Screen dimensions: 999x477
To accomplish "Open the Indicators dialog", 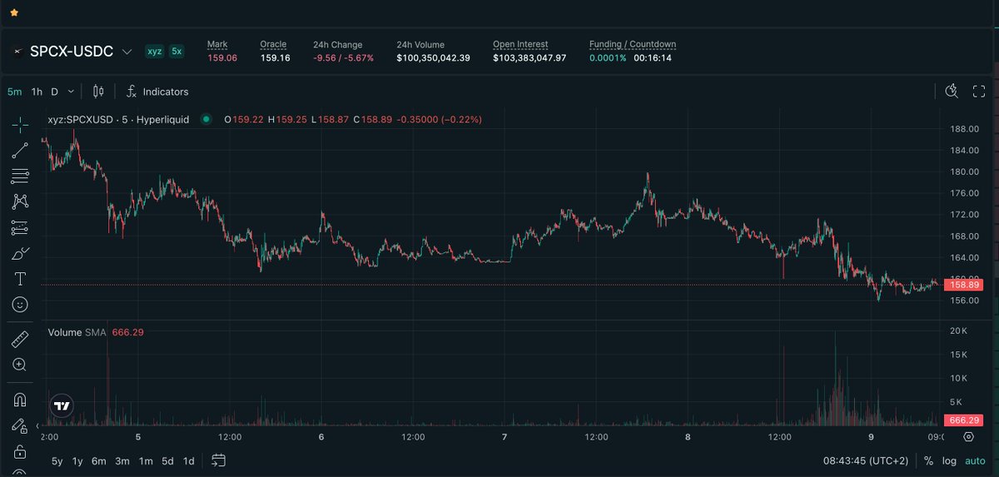I will pyautogui.click(x=157, y=92).
